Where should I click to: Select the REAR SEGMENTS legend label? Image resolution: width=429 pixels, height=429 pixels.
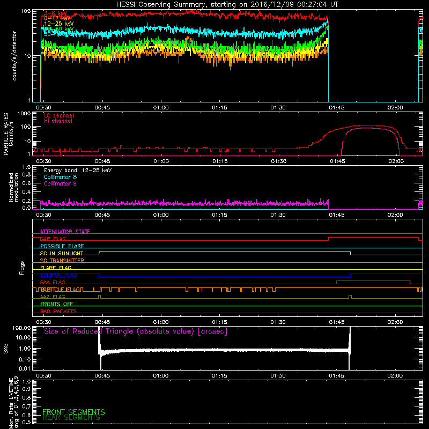[71, 418]
